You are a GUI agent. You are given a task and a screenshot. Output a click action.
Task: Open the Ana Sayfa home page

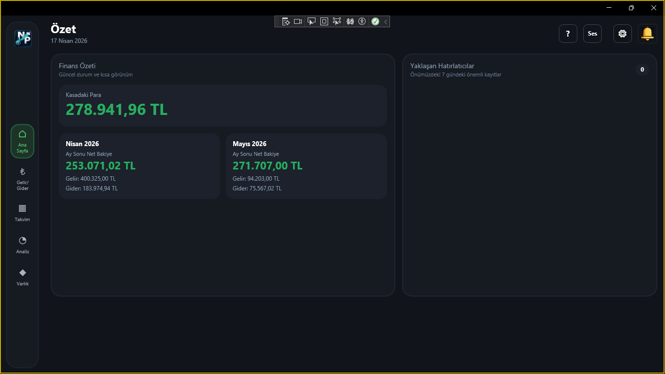click(x=22, y=141)
